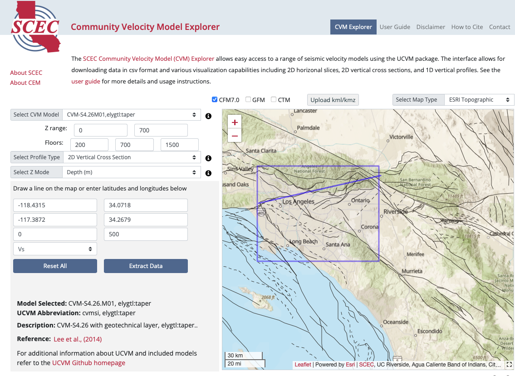Enable the GFM checkbox

tap(248, 100)
